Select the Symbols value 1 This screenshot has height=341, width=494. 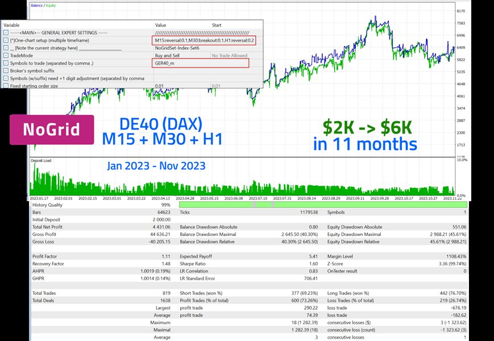[x=465, y=212]
